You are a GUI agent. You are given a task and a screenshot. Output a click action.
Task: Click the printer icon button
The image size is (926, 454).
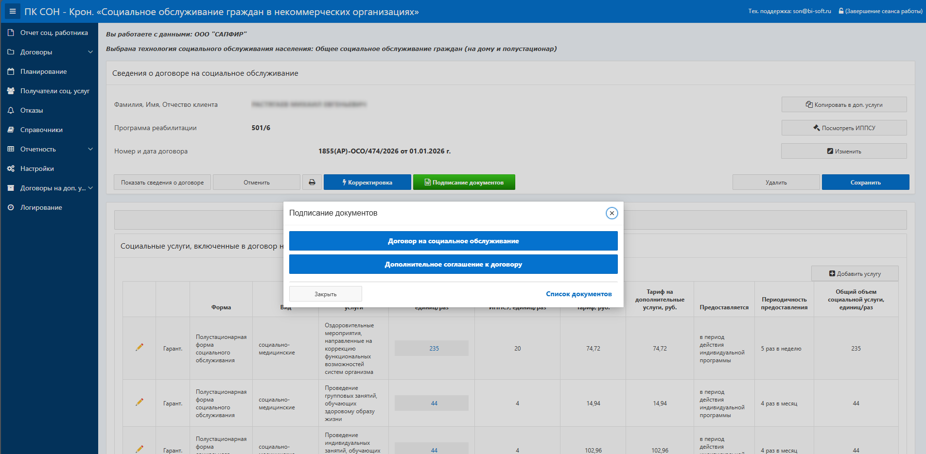(x=312, y=182)
